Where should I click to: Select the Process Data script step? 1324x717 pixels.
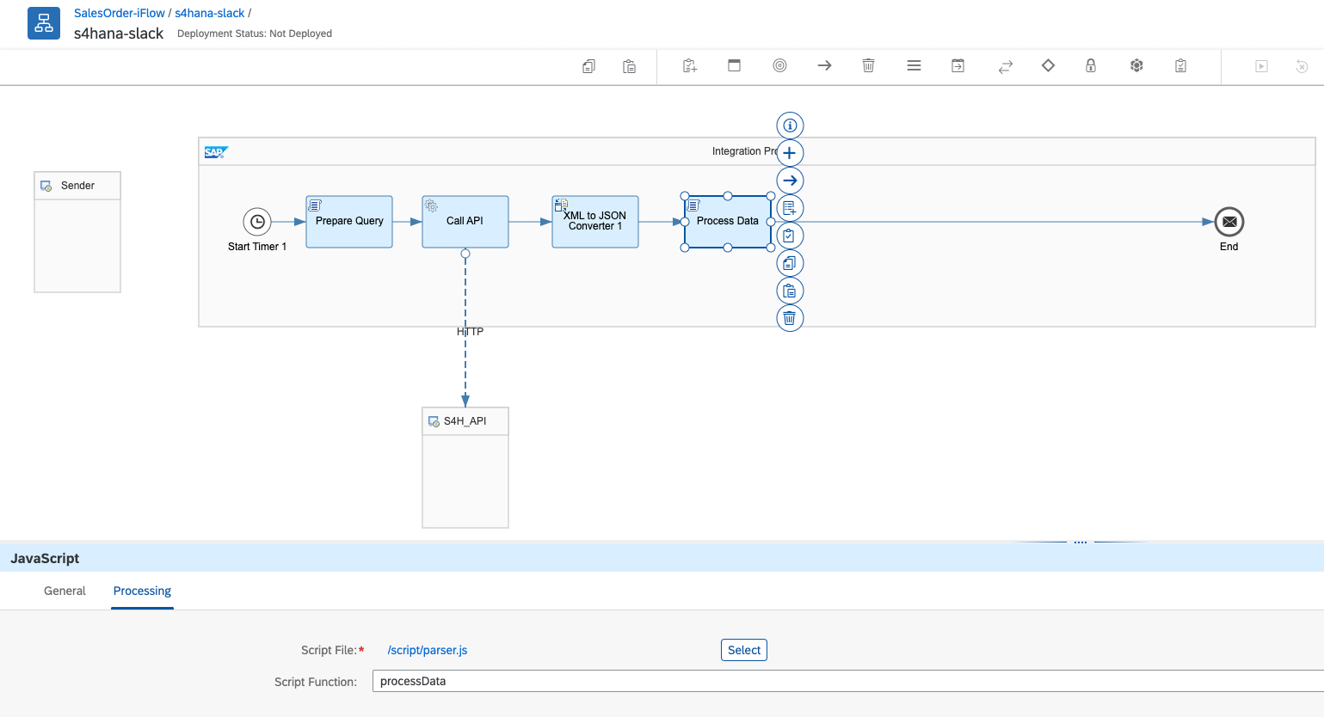pyautogui.click(x=728, y=222)
